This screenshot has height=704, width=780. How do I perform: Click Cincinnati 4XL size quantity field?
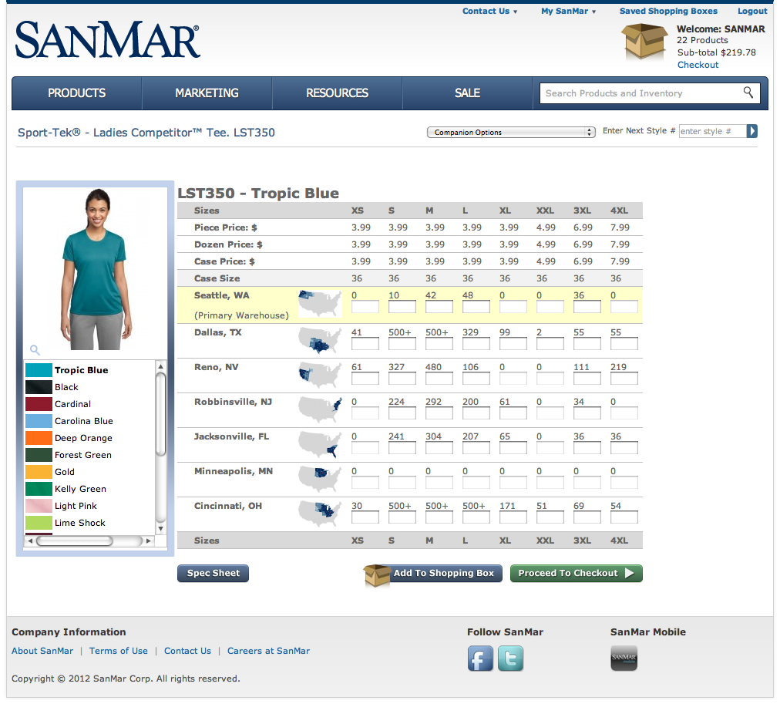tap(624, 517)
